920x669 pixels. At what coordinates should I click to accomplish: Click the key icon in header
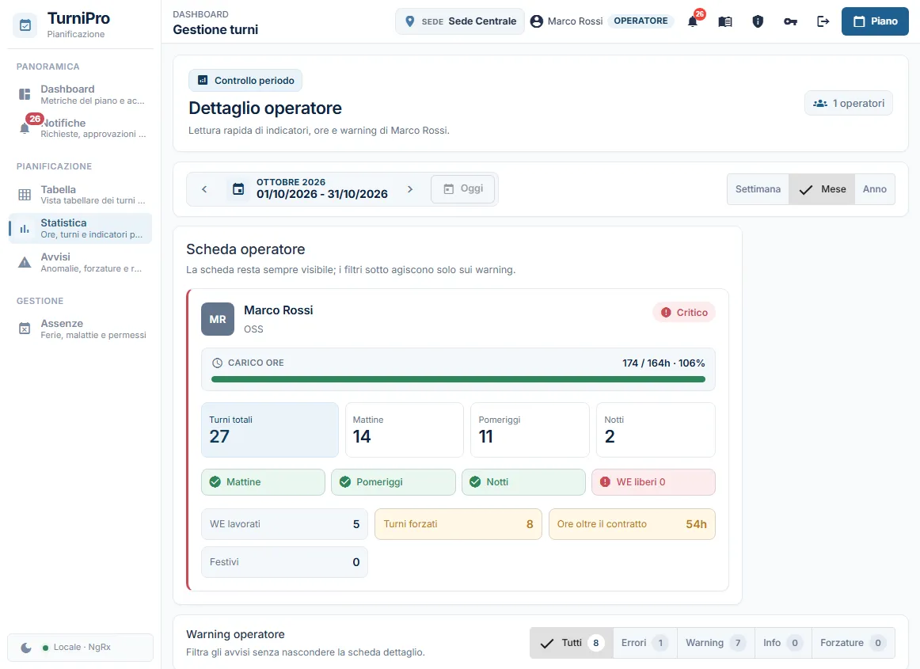click(x=790, y=21)
